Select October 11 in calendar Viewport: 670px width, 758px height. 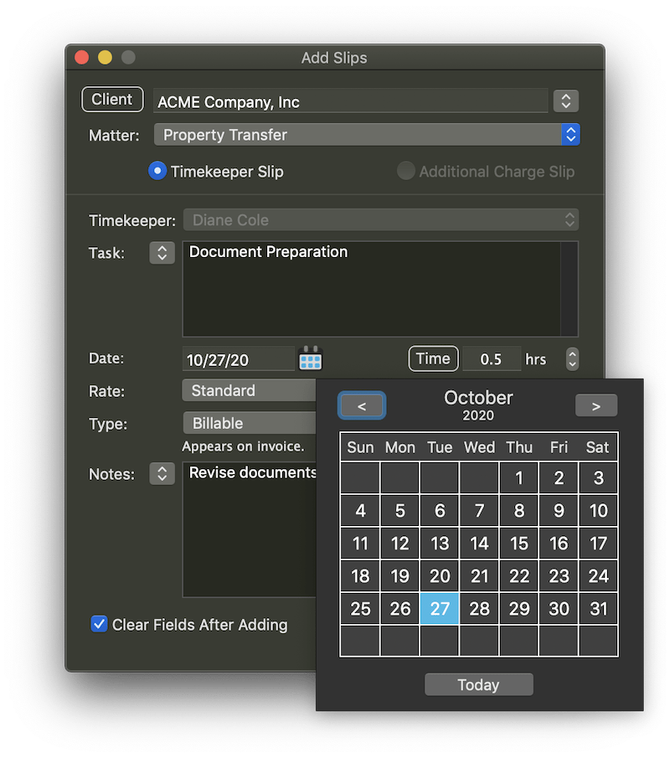click(x=360, y=544)
